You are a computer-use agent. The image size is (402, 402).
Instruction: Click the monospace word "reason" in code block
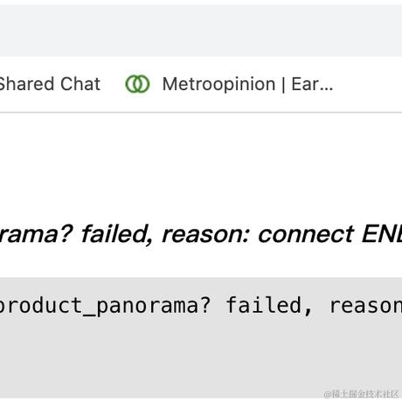click(x=365, y=306)
